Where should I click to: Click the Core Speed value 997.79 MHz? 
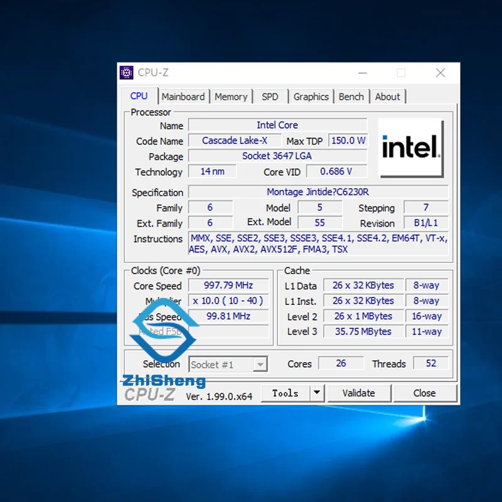click(x=228, y=286)
